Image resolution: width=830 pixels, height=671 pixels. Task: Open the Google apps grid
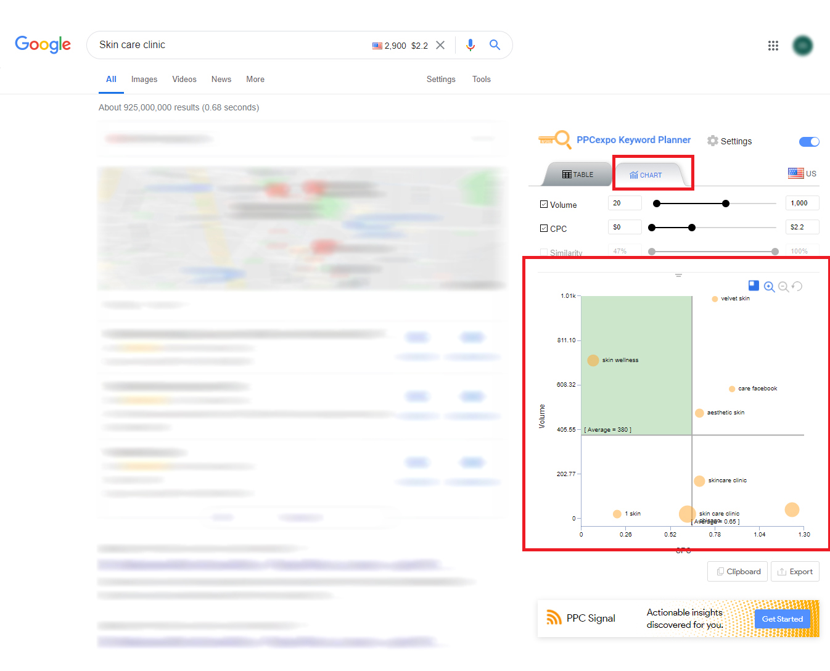773,46
